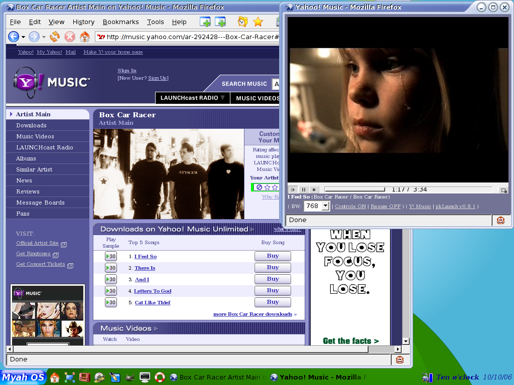Open the Back button history dropdown arrow
The width and height of the screenshot is (514, 385).
(23, 37)
